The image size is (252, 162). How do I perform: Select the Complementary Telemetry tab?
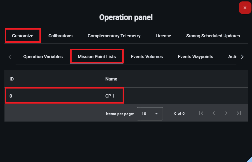114,36
